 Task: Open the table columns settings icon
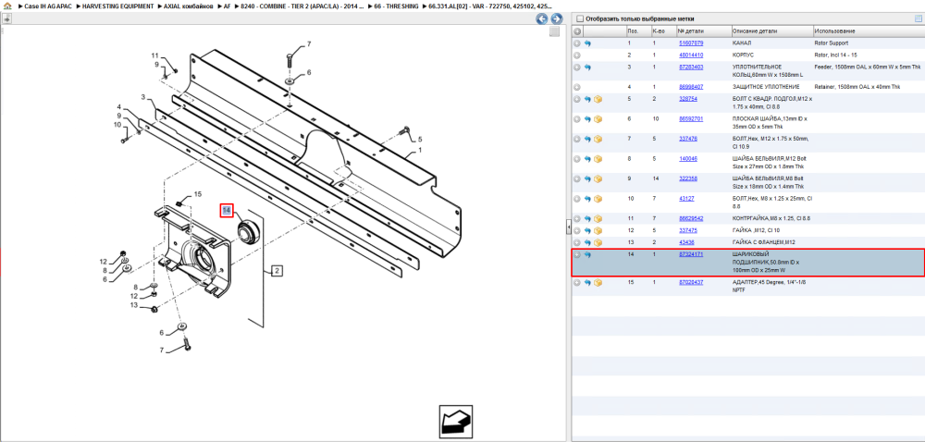[918, 18]
